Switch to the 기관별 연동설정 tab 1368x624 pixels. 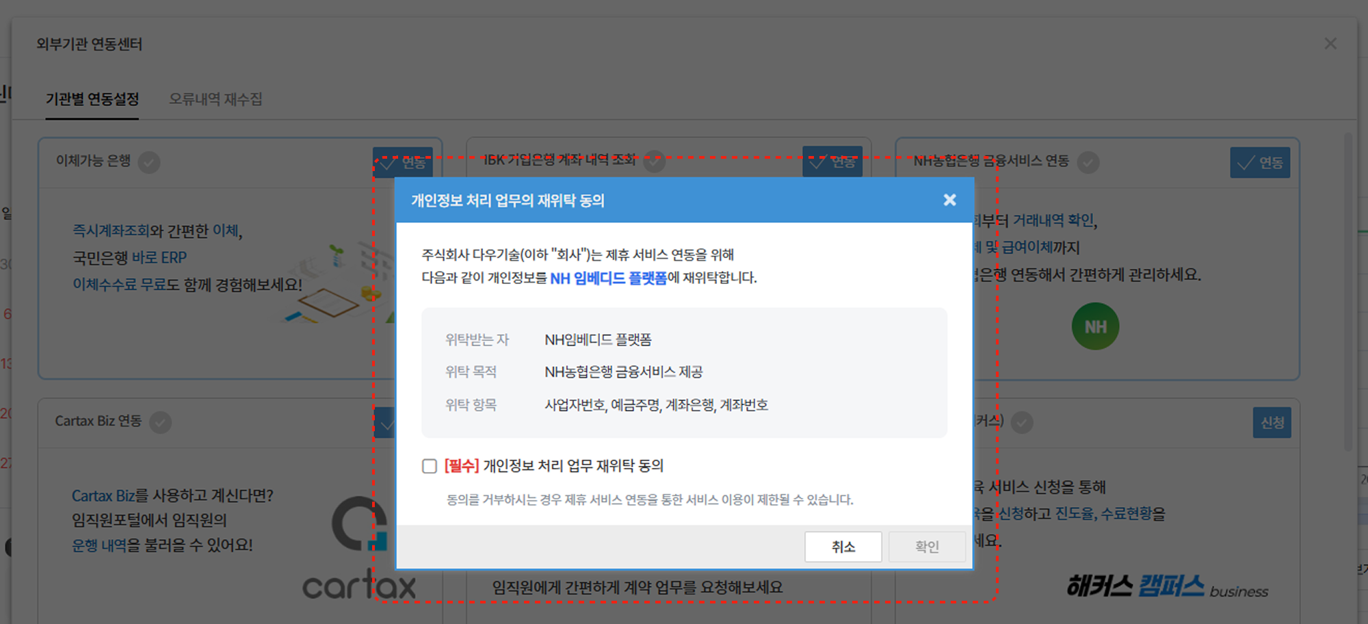[x=92, y=99]
